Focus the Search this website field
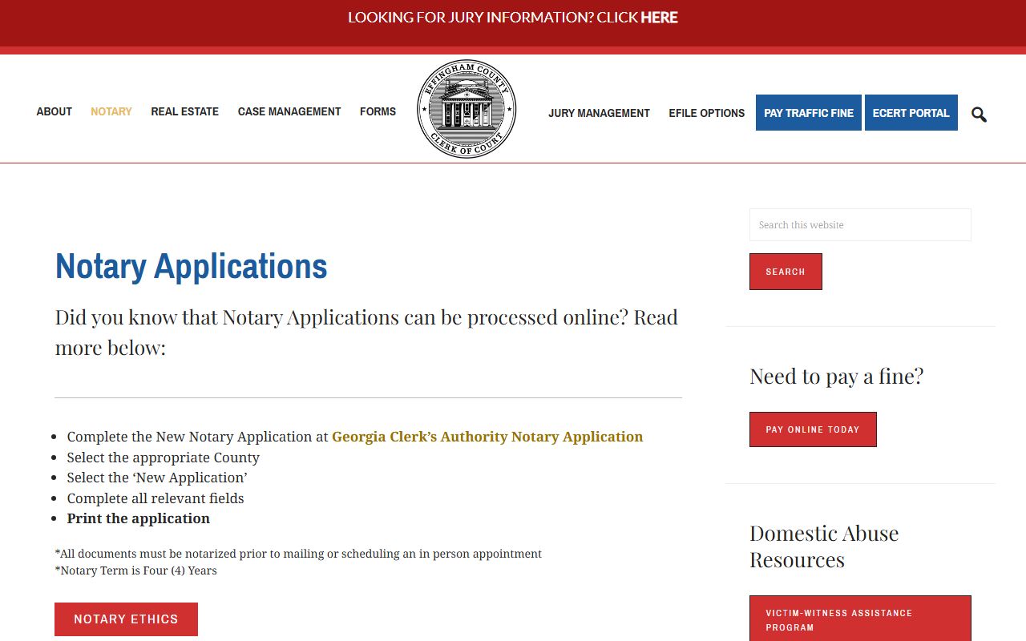 (x=860, y=225)
